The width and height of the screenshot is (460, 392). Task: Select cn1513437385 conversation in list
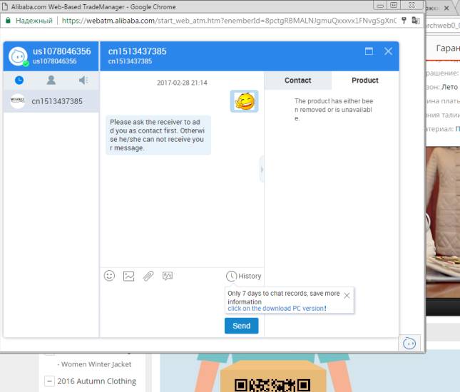tap(51, 101)
